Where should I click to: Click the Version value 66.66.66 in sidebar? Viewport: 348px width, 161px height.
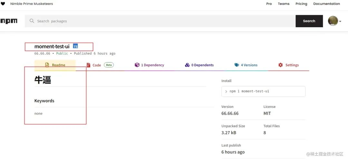[x=230, y=113]
